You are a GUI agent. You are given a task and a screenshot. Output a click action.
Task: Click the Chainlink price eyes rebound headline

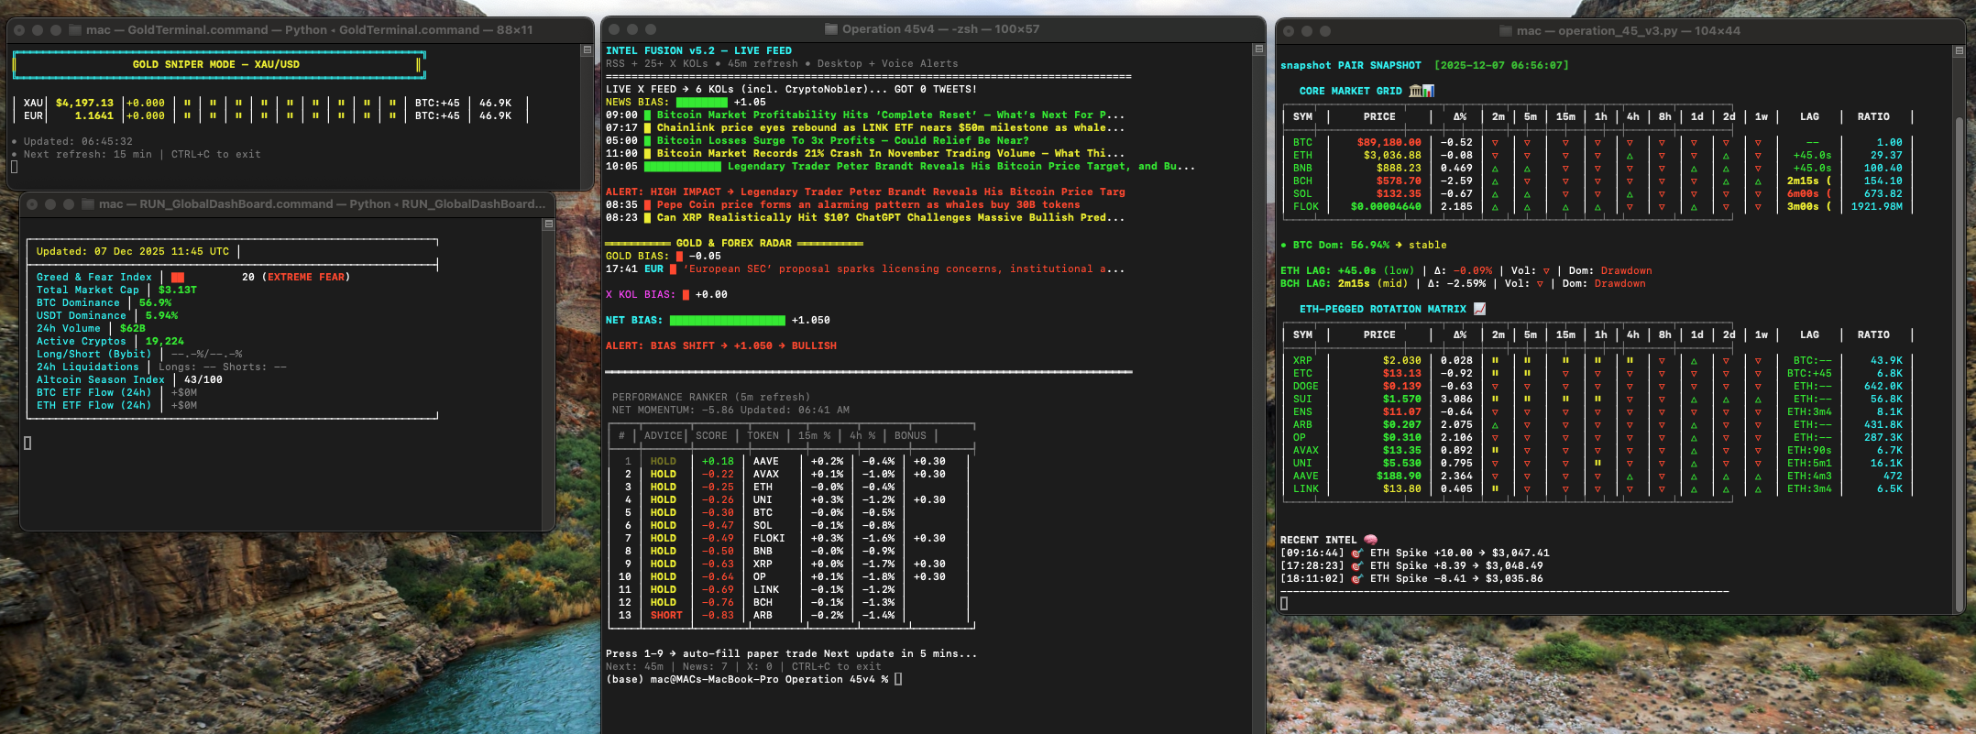click(x=889, y=127)
